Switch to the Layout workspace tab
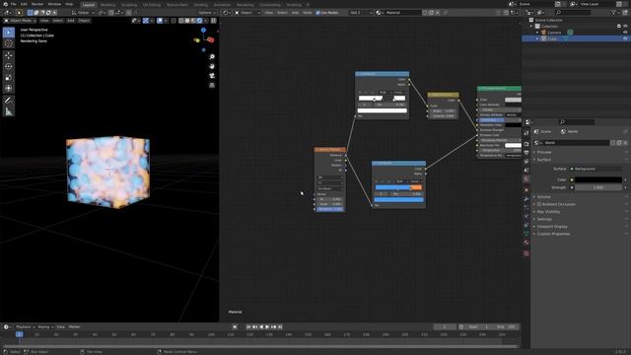The height and width of the screenshot is (355, 631). pyautogui.click(x=88, y=5)
